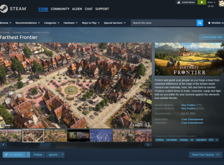Toggle Follow for this game

pos(38,154)
